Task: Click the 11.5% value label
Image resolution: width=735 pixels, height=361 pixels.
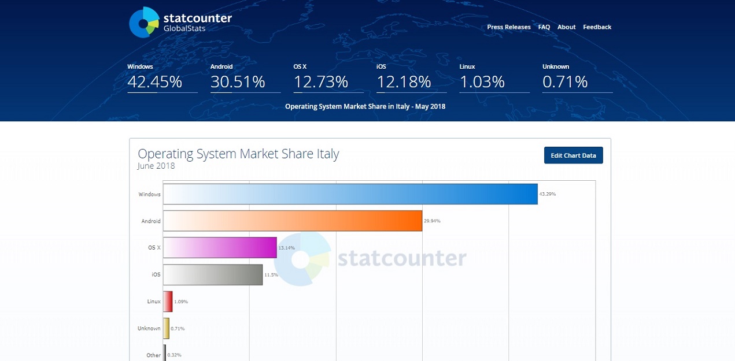Action: click(x=271, y=274)
